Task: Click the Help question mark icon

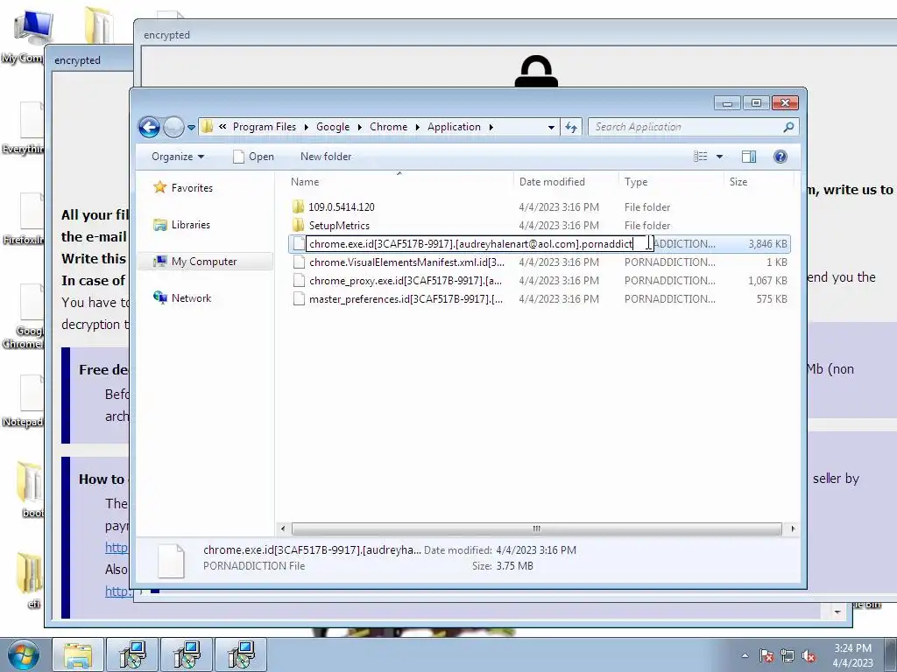Action: (x=780, y=157)
